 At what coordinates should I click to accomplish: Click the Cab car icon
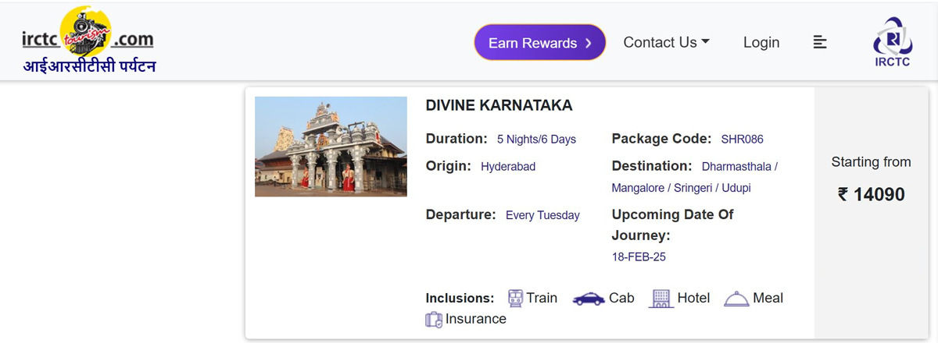point(588,299)
